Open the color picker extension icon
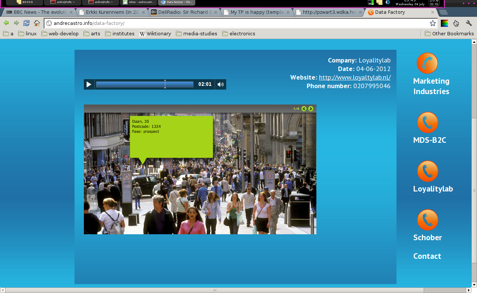The height and width of the screenshot is (293, 477). click(444, 23)
